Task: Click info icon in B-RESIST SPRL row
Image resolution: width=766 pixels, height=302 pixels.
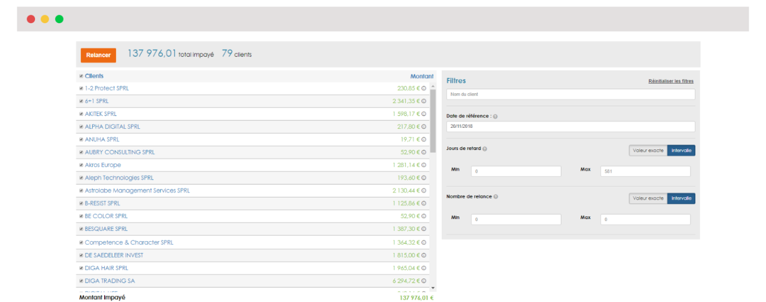Action: point(424,203)
